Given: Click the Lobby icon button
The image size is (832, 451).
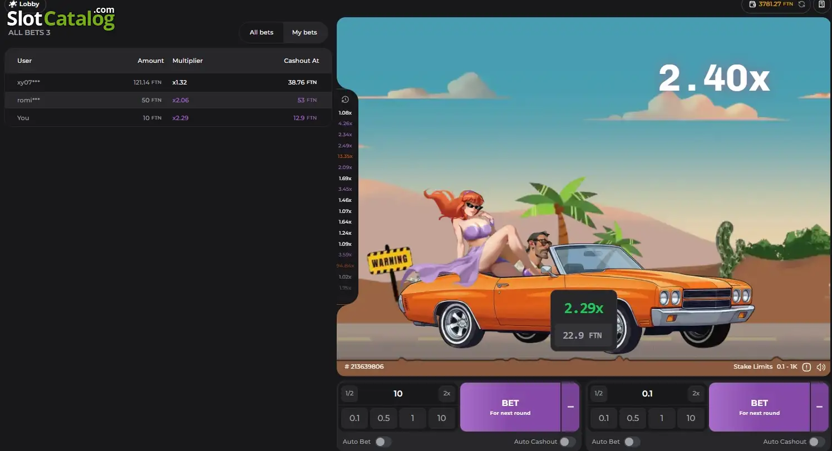Looking at the screenshot, I should click(x=24, y=4).
